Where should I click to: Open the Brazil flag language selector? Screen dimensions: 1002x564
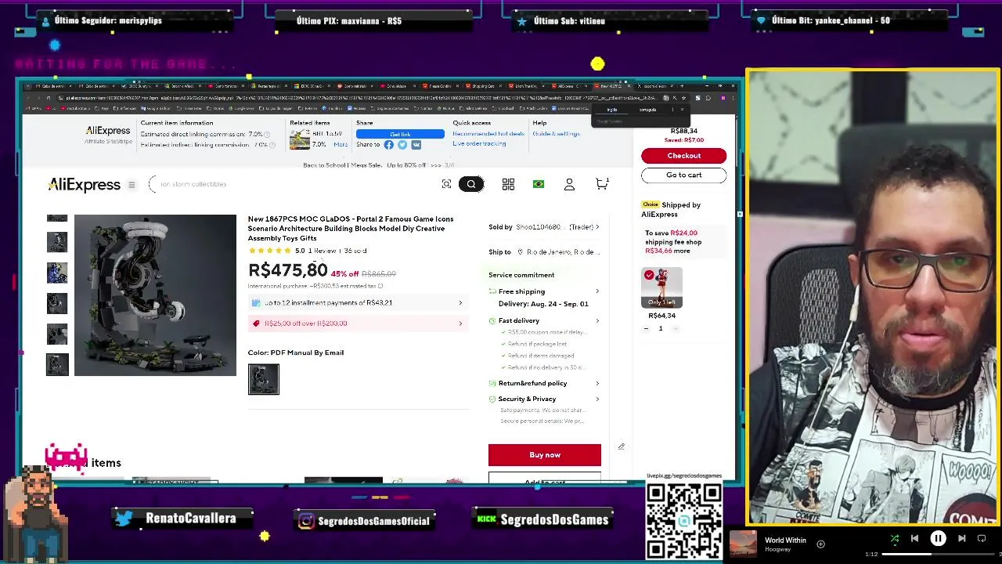[539, 184]
